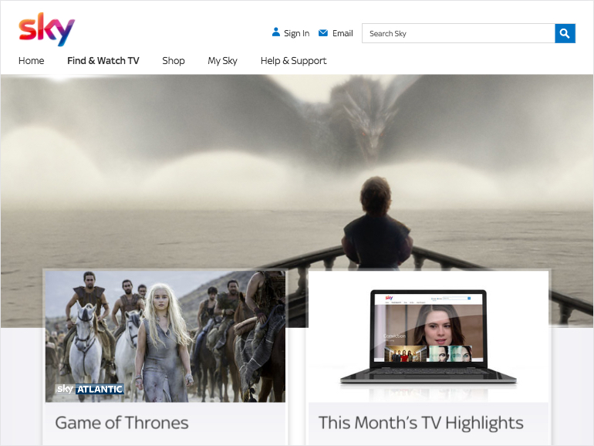Open the My Sky menu item
Viewport: 594px width, 446px height.
click(222, 61)
